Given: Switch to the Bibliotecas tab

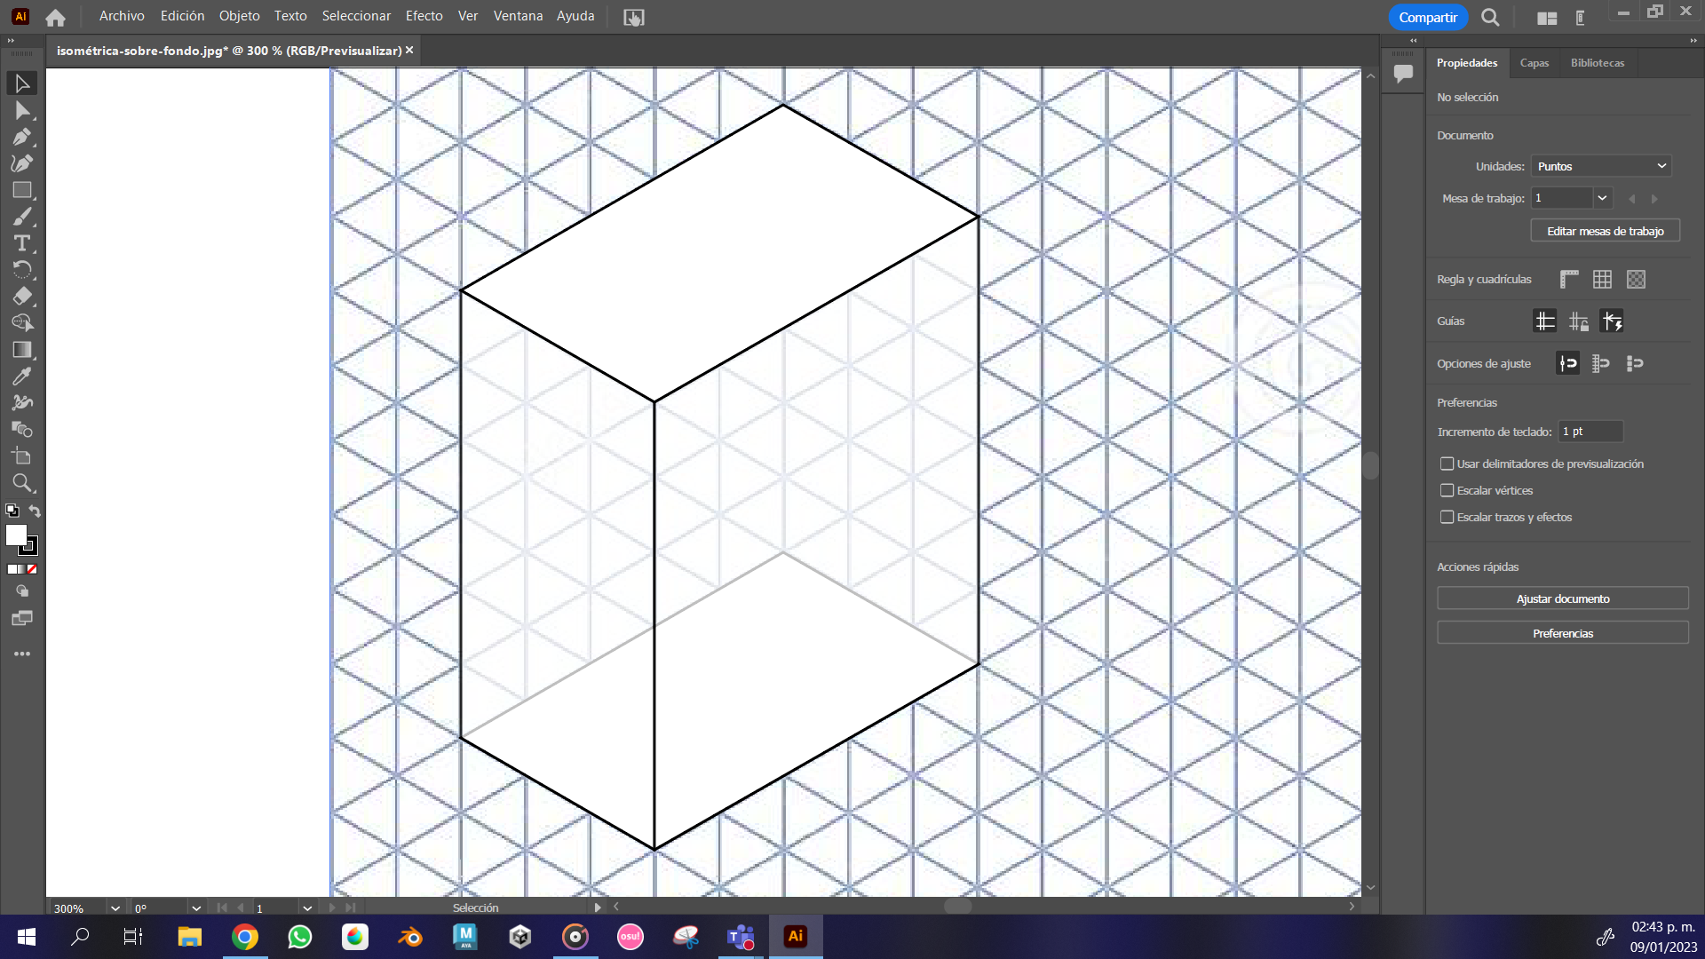Looking at the screenshot, I should pos(1597,63).
